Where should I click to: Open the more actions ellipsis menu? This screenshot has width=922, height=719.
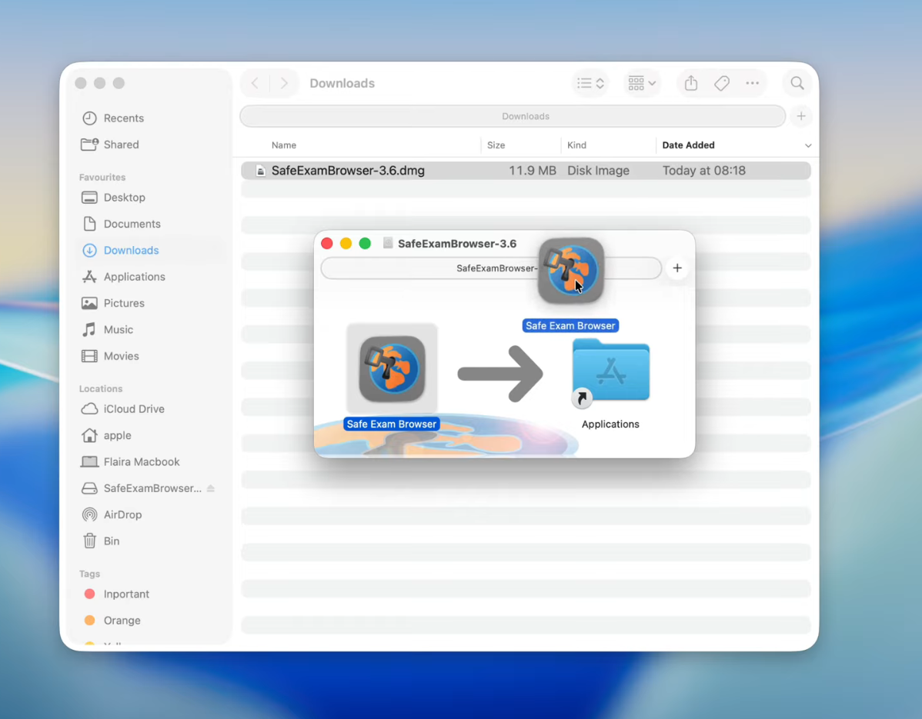753,83
